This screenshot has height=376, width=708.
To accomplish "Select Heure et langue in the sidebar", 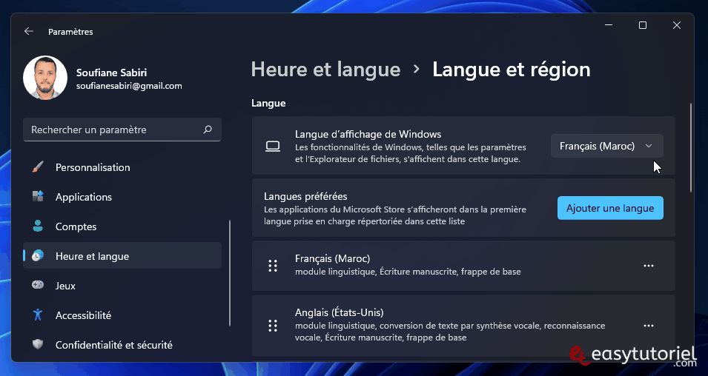I will coord(122,256).
